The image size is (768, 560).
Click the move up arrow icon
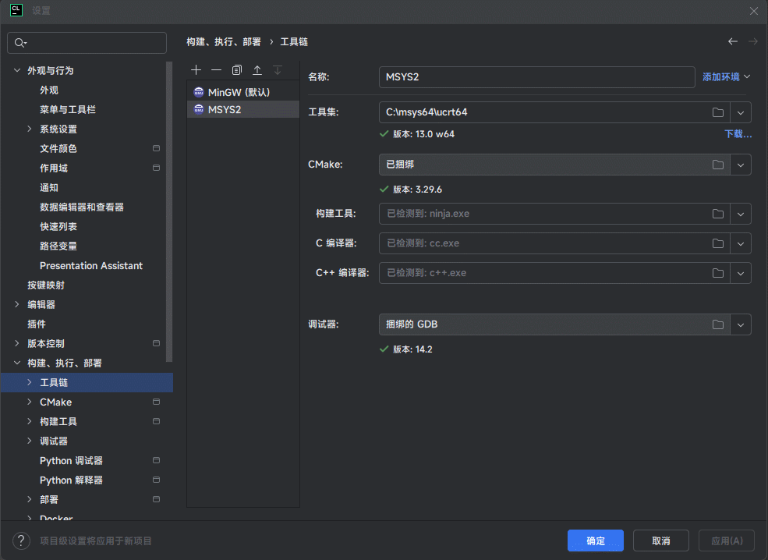tap(257, 70)
